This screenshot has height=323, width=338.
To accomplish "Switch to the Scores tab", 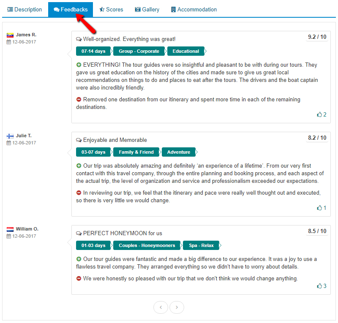I will [x=111, y=9].
